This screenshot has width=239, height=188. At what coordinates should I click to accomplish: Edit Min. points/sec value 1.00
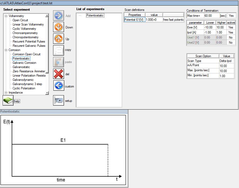click(227, 76)
